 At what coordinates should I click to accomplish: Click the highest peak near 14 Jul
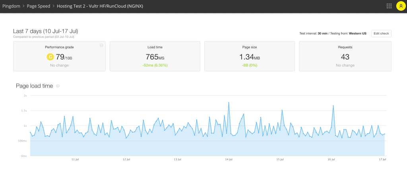point(229,103)
